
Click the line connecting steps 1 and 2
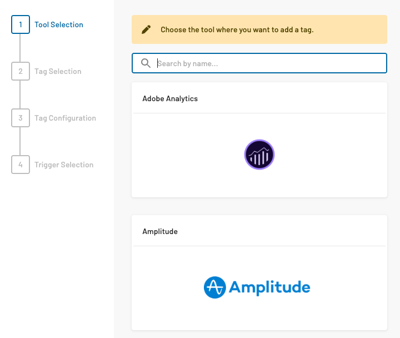point(21,48)
